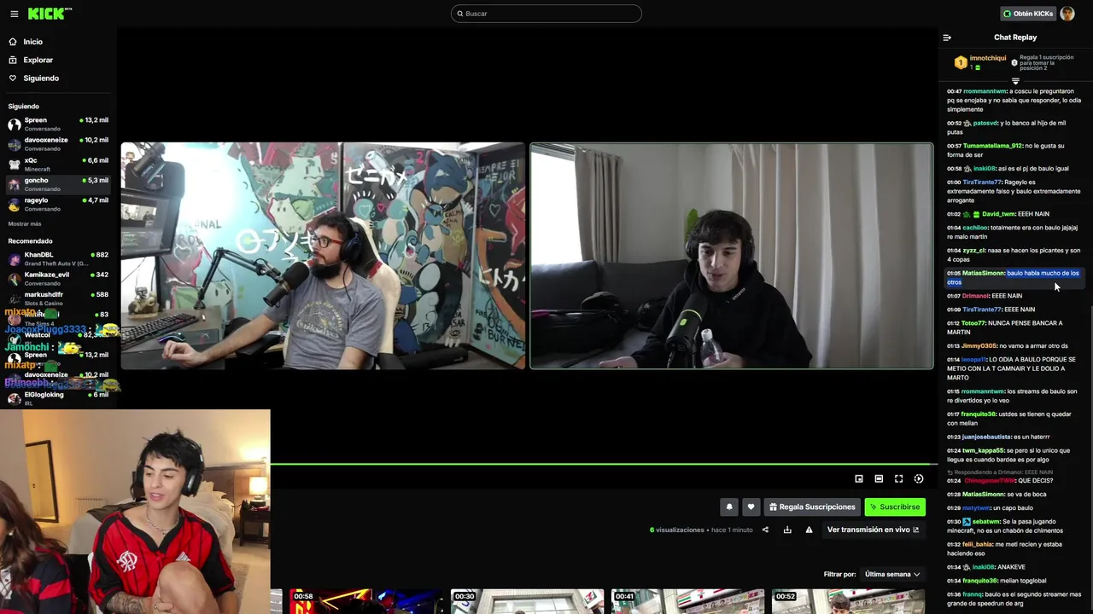Click the Filtrar por label
The width and height of the screenshot is (1093, 614).
tap(839, 574)
